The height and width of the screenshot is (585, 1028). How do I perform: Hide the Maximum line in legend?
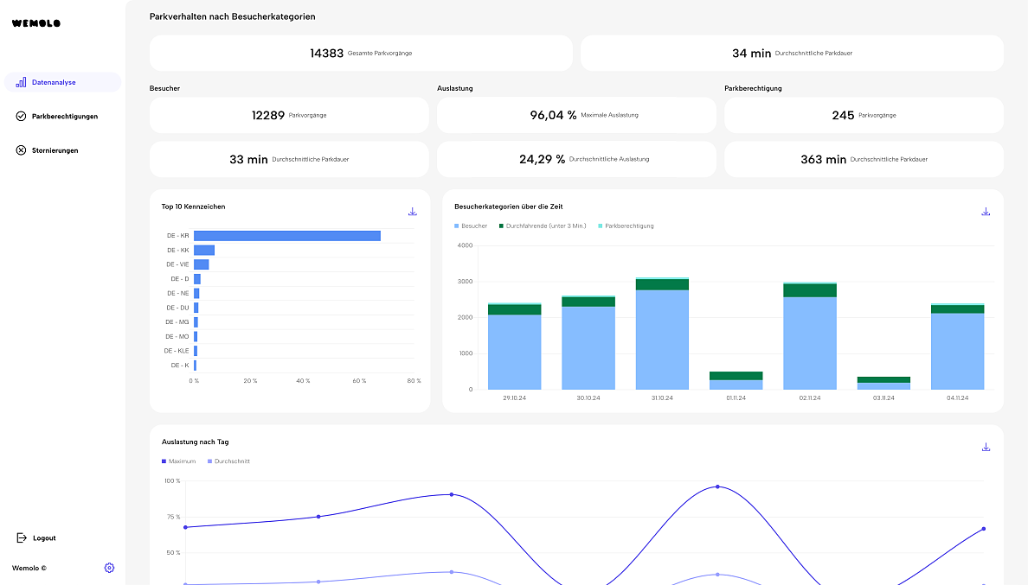[x=179, y=461]
